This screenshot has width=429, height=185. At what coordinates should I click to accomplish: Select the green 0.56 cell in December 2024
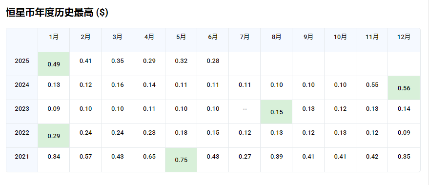pyautogui.click(x=404, y=88)
